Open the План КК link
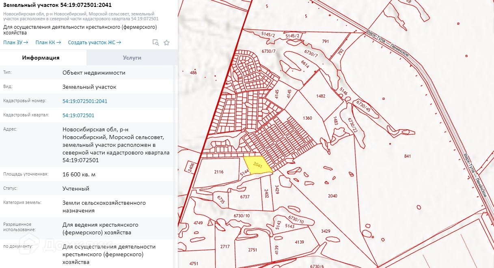This screenshot has height=268, width=494. point(48,42)
